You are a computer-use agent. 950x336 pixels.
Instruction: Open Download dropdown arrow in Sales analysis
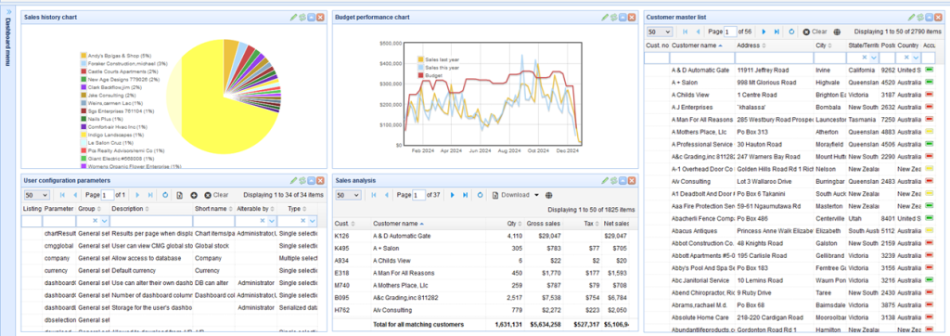point(536,195)
